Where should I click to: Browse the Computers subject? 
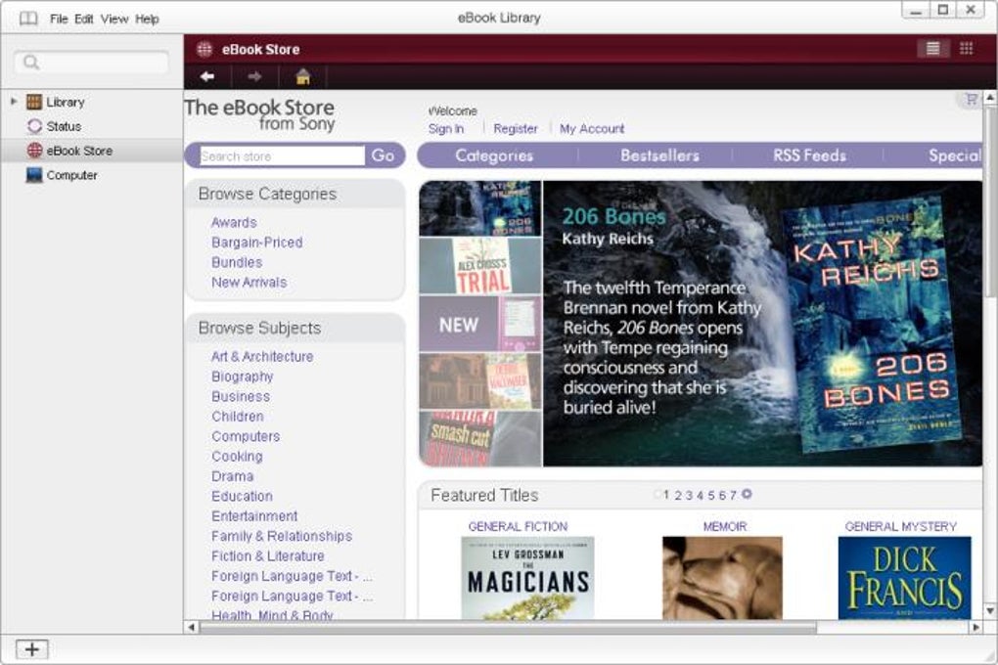point(246,436)
